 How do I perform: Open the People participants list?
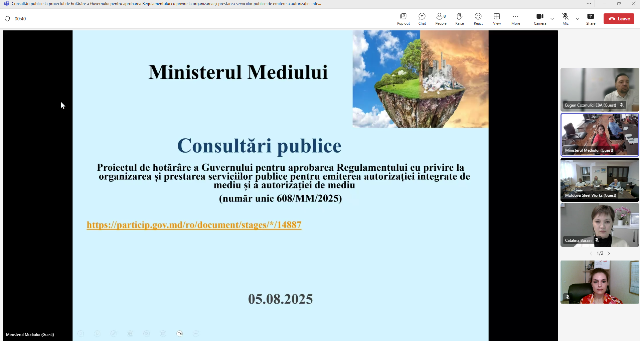(441, 19)
